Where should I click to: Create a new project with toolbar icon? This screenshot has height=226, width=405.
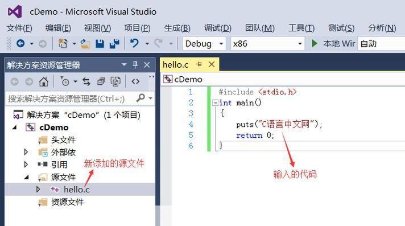click(63, 43)
